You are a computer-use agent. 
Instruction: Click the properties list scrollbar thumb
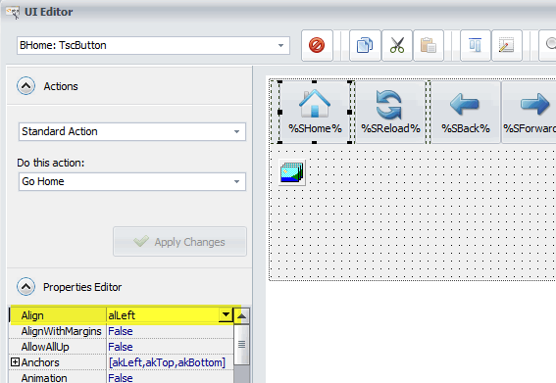(241, 345)
